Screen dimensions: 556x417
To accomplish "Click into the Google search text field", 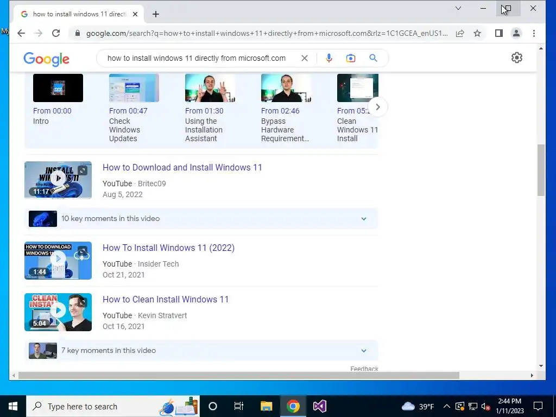I will tap(197, 58).
